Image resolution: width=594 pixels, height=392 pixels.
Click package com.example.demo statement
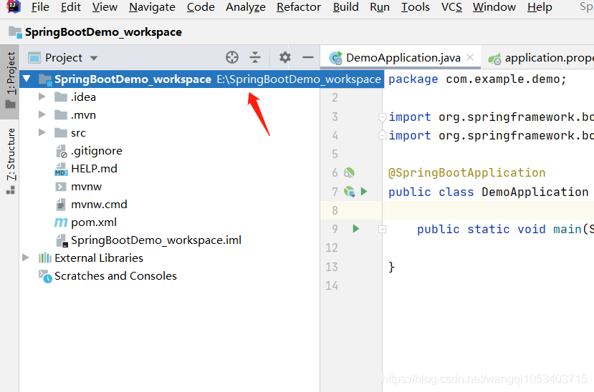tap(477, 79)
